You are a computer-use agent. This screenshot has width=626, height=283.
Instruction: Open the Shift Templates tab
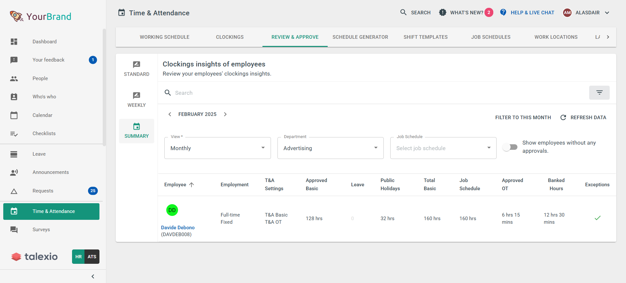pos(425,37)
